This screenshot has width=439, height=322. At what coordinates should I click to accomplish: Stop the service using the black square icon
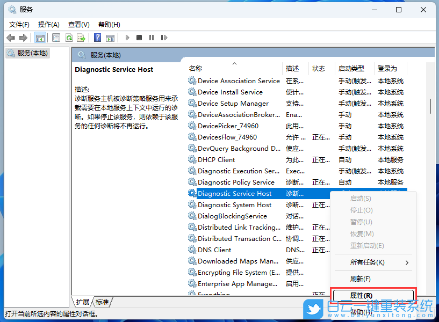[x=139, y=38]
